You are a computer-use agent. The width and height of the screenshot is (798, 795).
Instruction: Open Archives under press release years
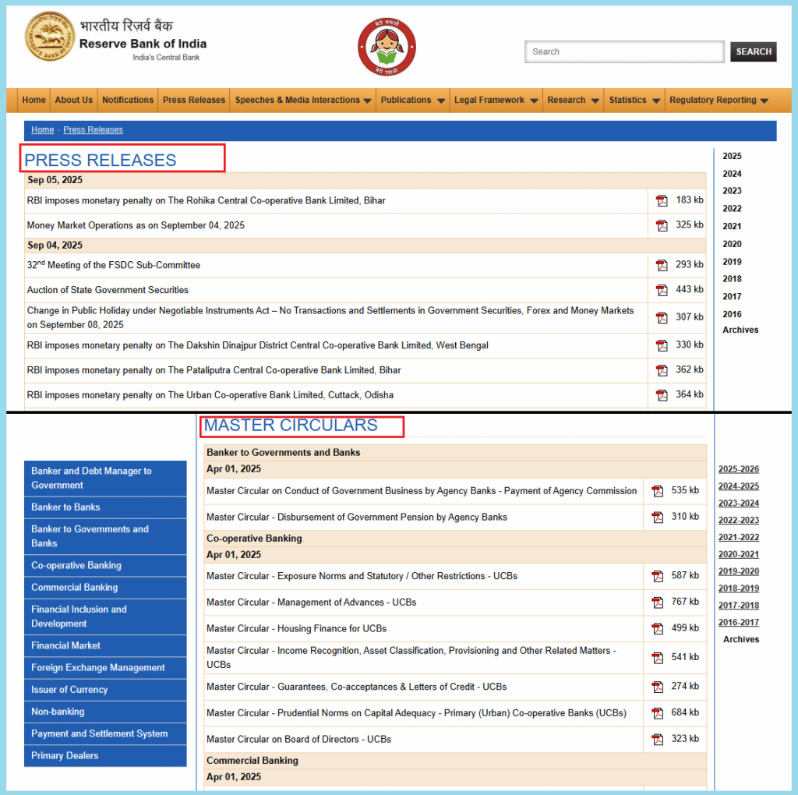point(740,330)
